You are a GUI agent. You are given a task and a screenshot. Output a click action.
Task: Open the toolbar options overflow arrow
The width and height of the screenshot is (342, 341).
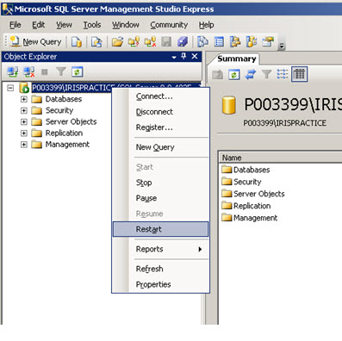coord(282,46)
